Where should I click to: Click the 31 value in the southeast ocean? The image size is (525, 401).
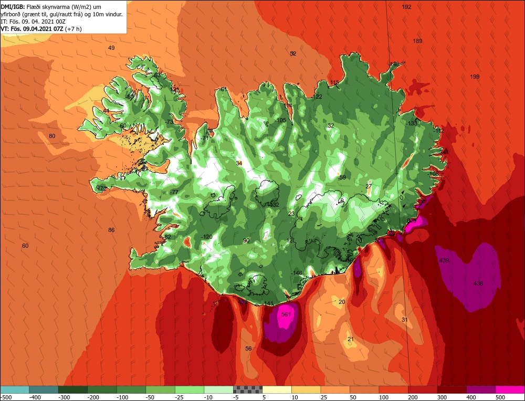405,320
